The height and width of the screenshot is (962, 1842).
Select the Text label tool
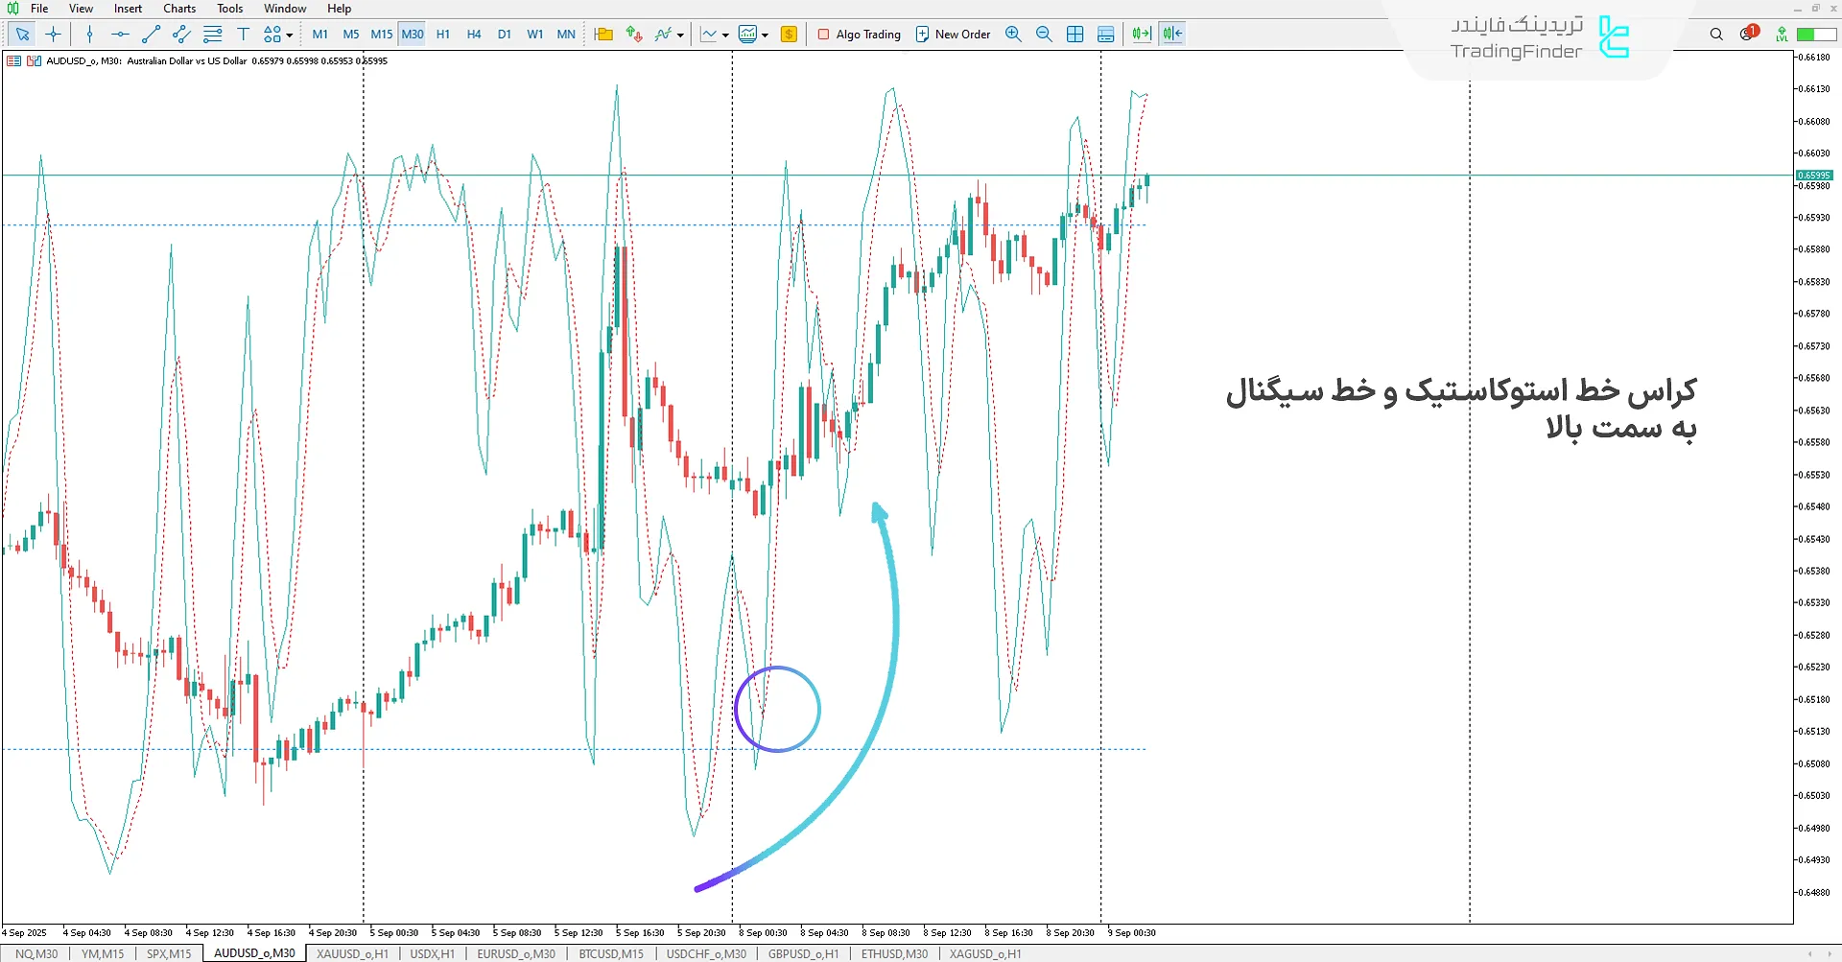click(x=243, y=34)
